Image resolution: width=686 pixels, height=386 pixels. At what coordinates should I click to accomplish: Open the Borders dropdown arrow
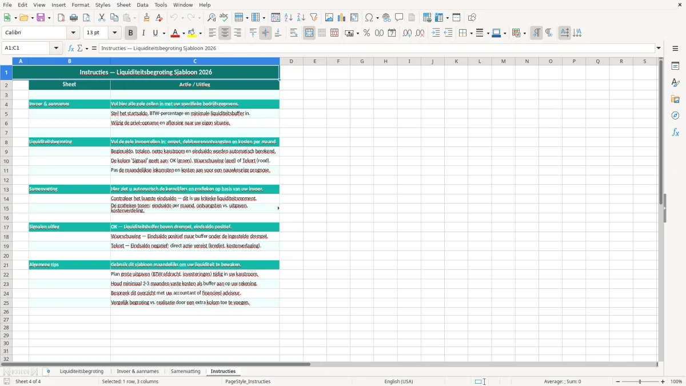pos(470,33)
